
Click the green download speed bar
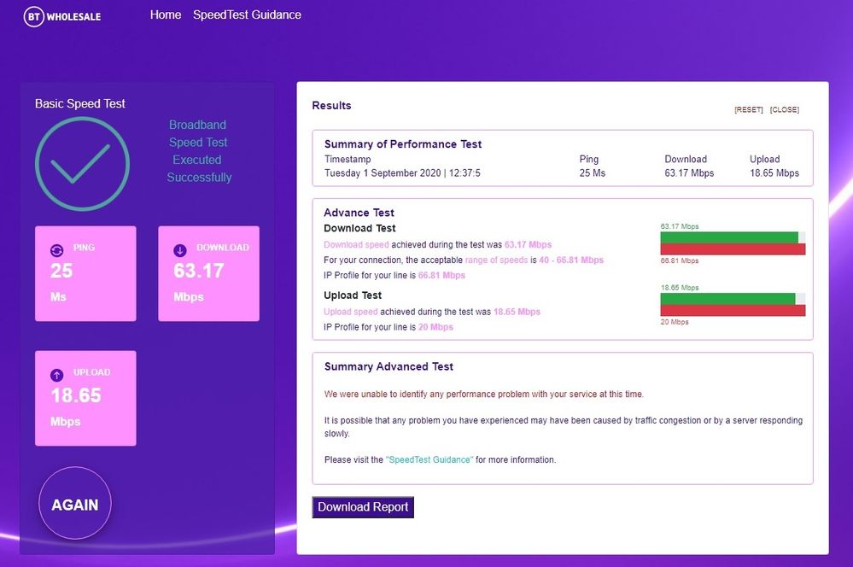[728, 237]
